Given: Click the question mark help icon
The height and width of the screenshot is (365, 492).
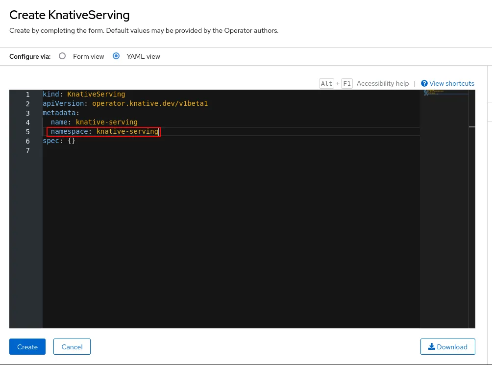Looking at the screenshot, I should click(424, 84).
